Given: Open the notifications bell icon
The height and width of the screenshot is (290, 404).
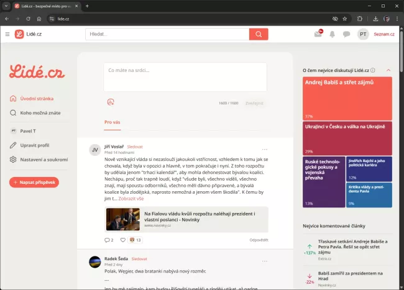Looking at the screenshot, I should (333, 34).
